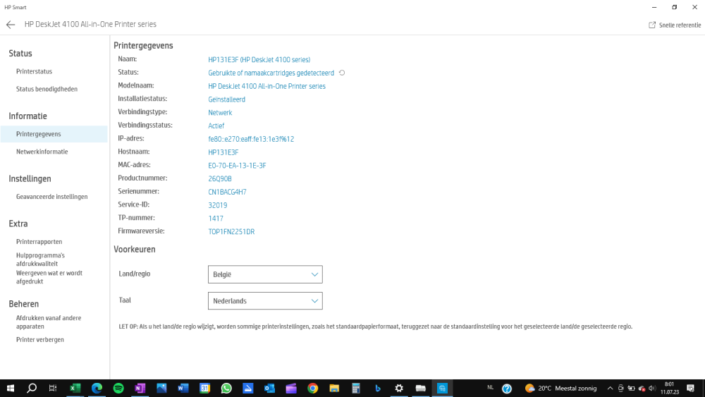705x397 pixels.
Task: Open Task View on the taskbar
Action: tap(53, 388)
